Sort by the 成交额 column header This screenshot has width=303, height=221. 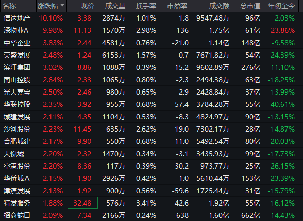click(x=219, y=6)
